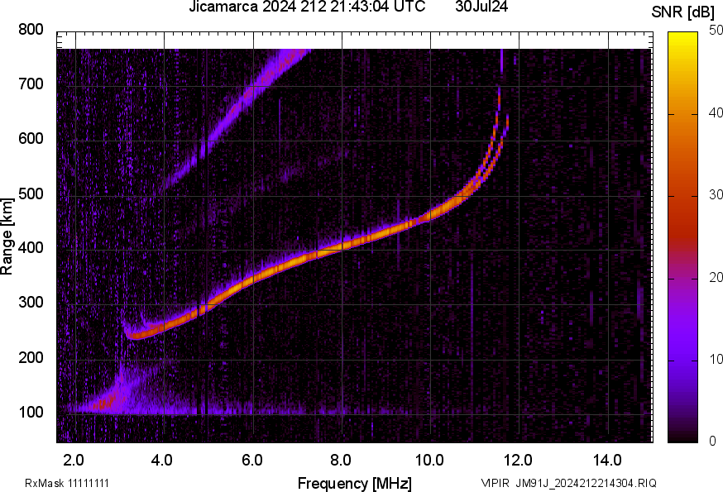Click the colorbar tick label '20'

(716, 277)
